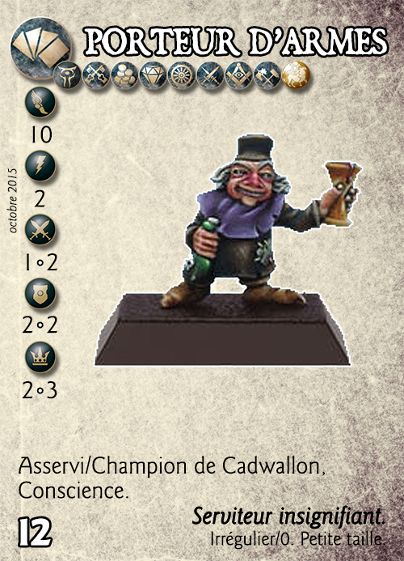
Task: Click the crown stat icon
Action: click(40, 358)
